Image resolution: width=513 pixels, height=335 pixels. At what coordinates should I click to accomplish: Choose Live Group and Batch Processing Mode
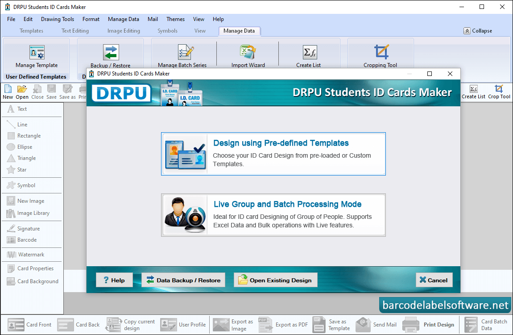pos(273,215)
